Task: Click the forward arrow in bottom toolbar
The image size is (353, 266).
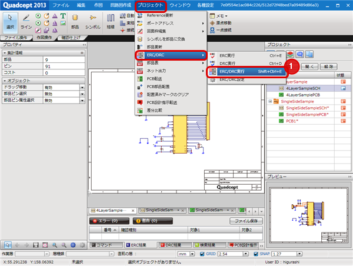Action: [x=26, y=245]
